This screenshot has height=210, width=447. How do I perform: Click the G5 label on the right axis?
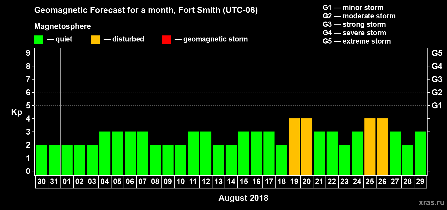coord(437,53)
